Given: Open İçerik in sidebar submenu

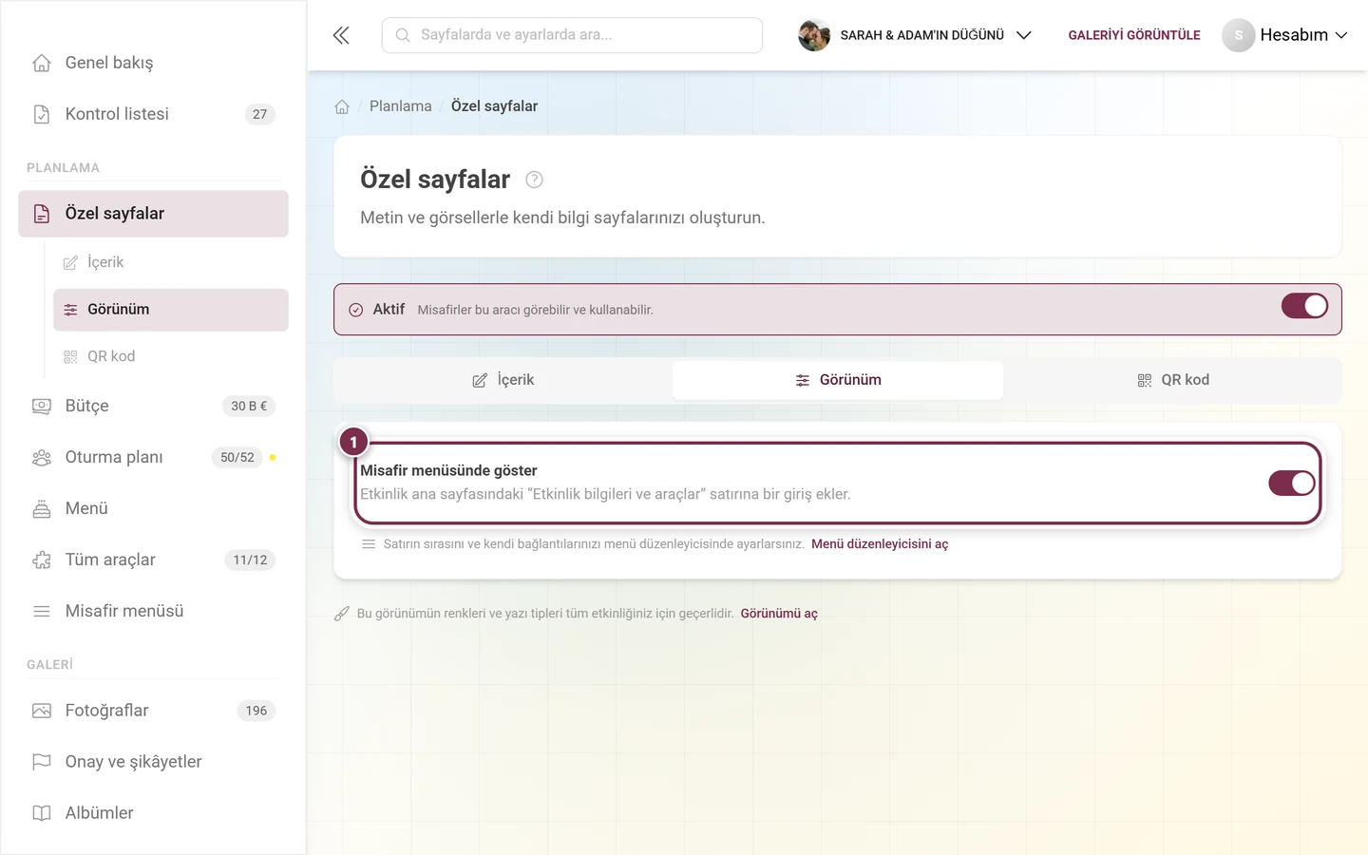Looking at the screenshot, I should [171, 262].
